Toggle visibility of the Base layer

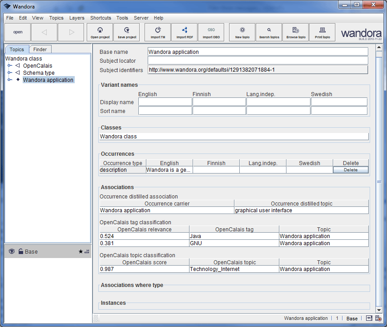(11, 251)
